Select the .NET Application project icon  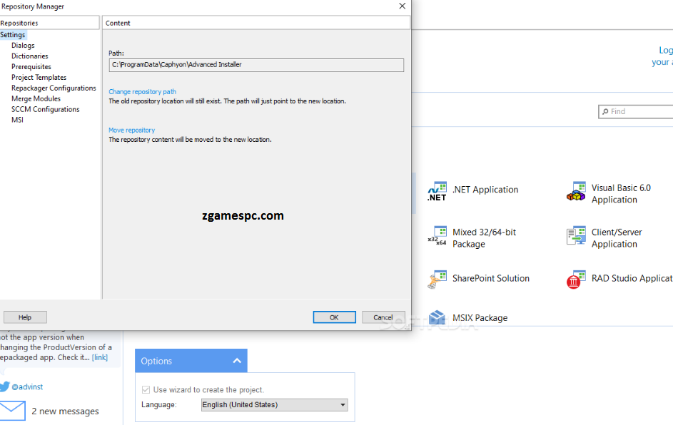[x=437, y=191]
